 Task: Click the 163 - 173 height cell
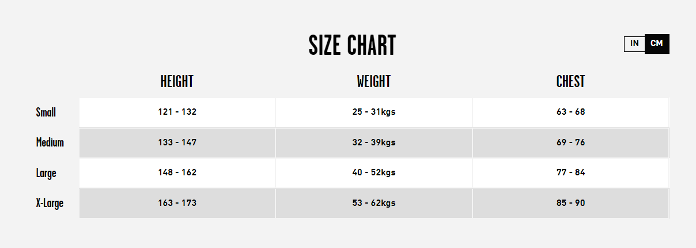tap(177, 203)
